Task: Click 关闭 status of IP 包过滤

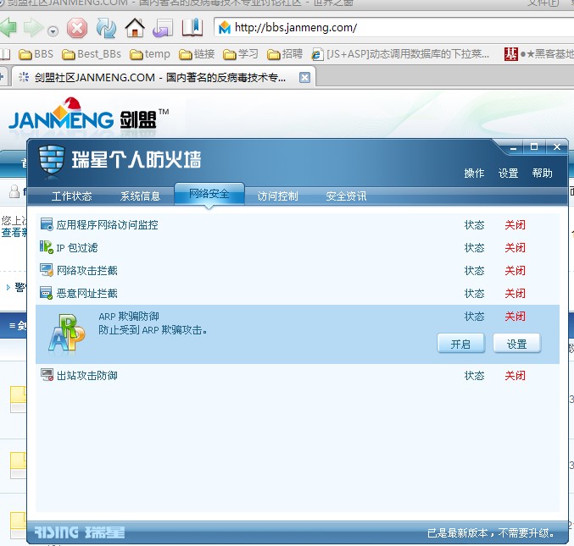Action: click(515, 248)
